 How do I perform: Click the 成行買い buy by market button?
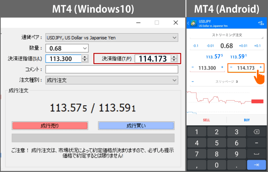[x=136, y=126]
